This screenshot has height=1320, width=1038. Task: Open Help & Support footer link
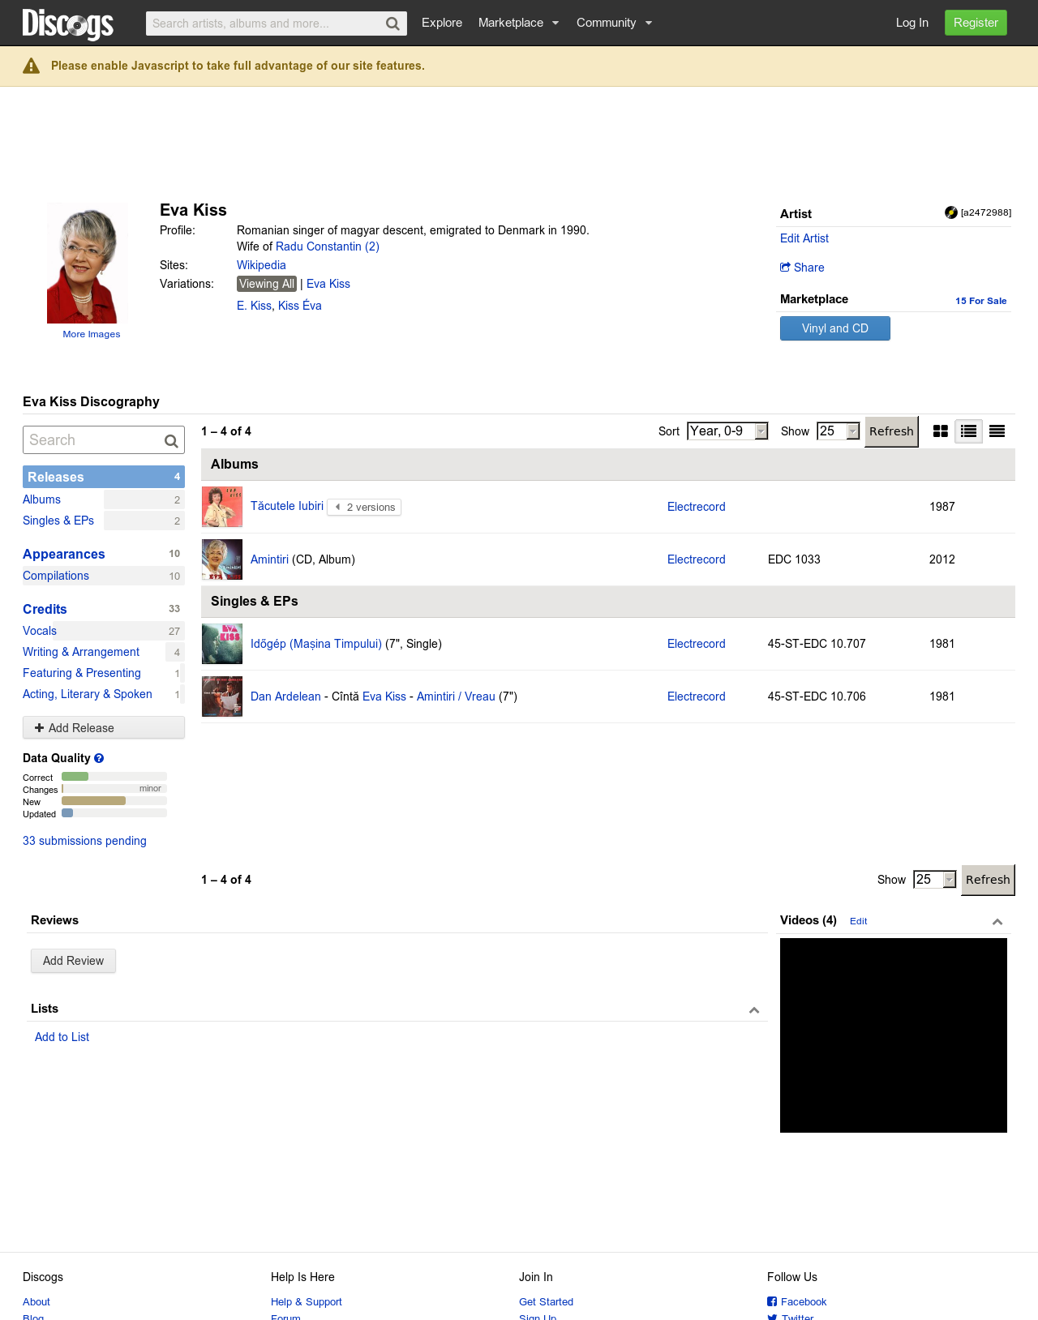click(307, 1301)
